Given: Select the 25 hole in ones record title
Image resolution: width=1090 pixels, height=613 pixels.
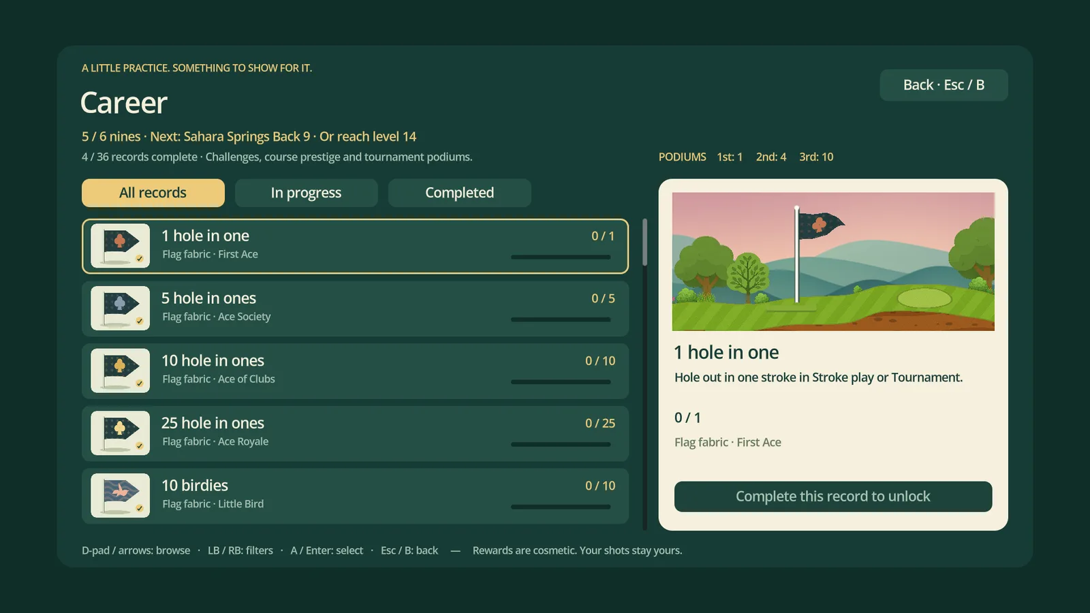Looking at the screenshot, I should click(213, 423).
